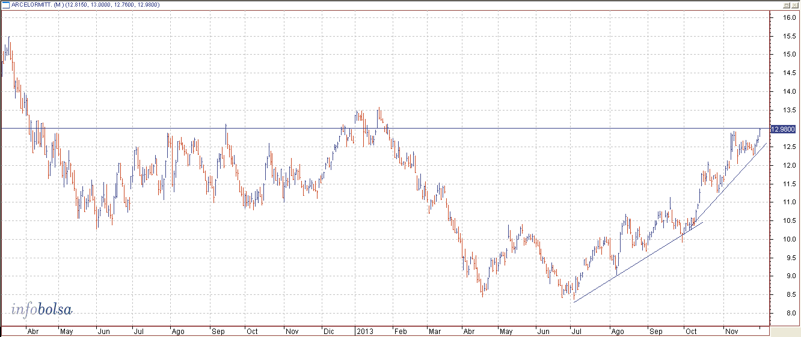
Task: Click the Dic label on the date axis
Action: [x=328, y=332]
